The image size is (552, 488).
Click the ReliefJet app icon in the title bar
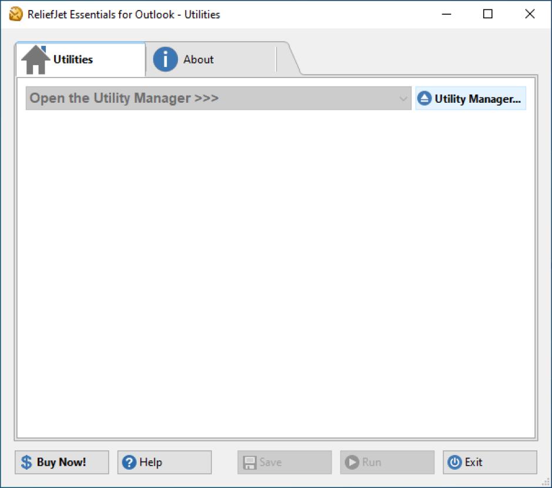tap(15, 14)
